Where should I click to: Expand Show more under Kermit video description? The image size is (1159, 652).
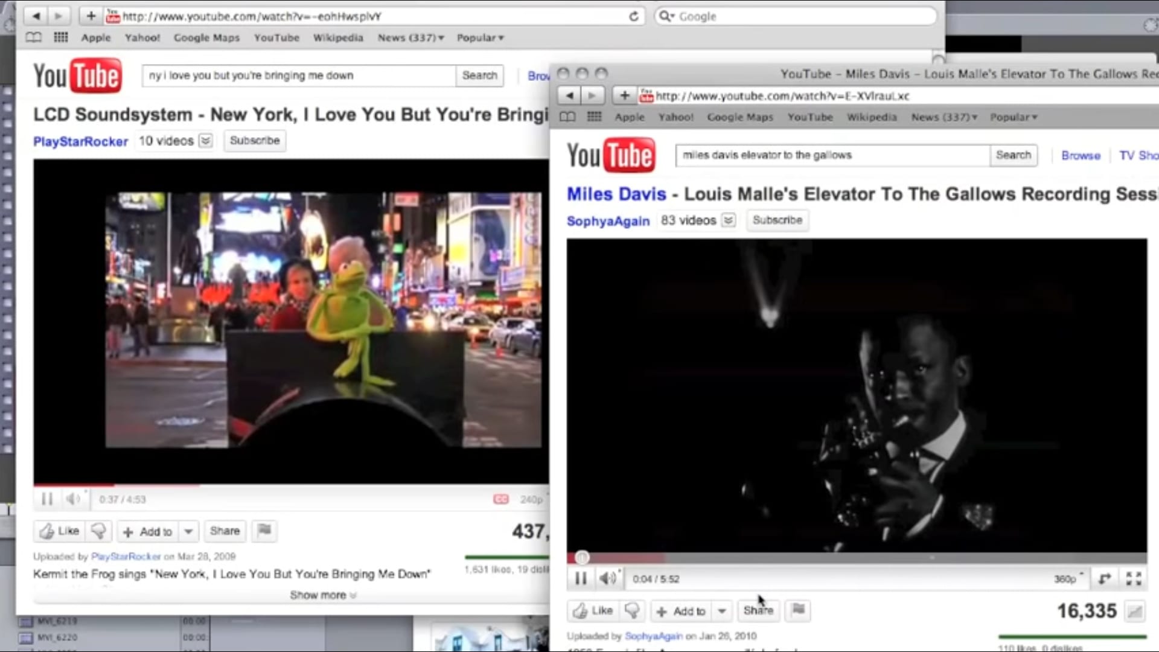pos(323,595)
